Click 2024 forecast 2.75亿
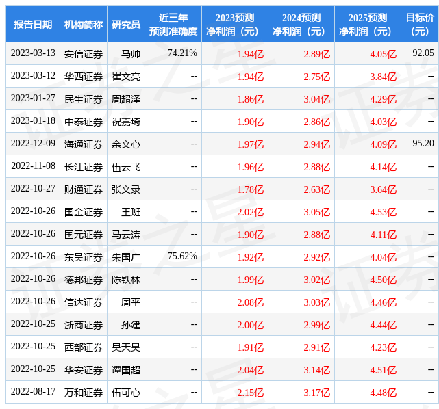 316,77
